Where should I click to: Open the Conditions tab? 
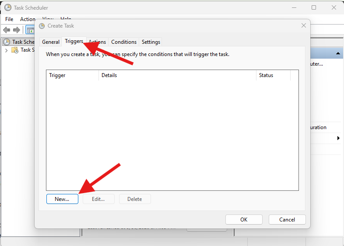point(124,42)
